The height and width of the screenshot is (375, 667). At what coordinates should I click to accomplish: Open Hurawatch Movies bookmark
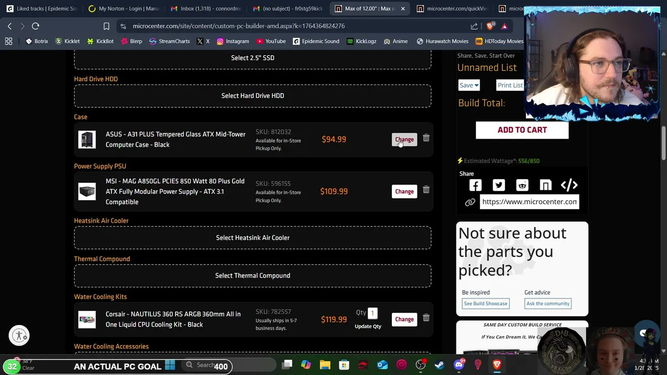pos(442,41)
